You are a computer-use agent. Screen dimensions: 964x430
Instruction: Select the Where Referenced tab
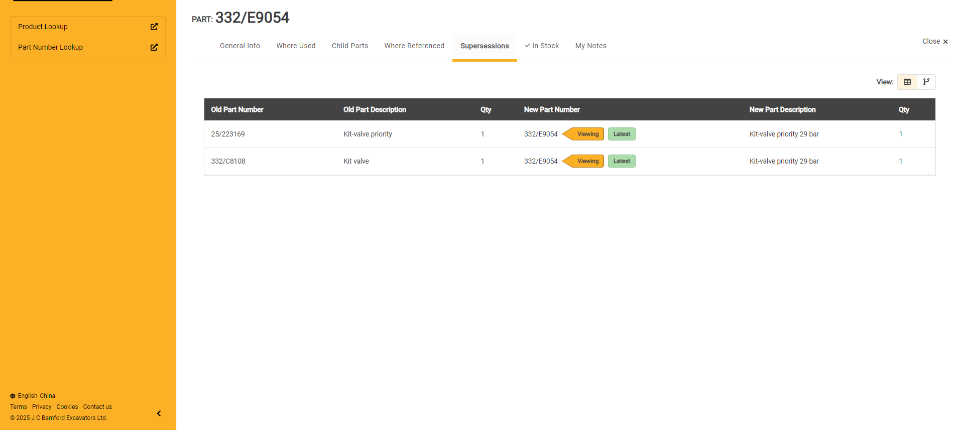[x=414, y=46]
